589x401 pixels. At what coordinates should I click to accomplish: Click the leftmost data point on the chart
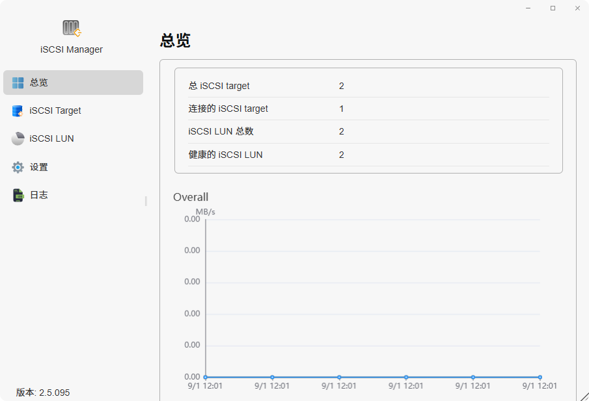click(x=205, y=376)
